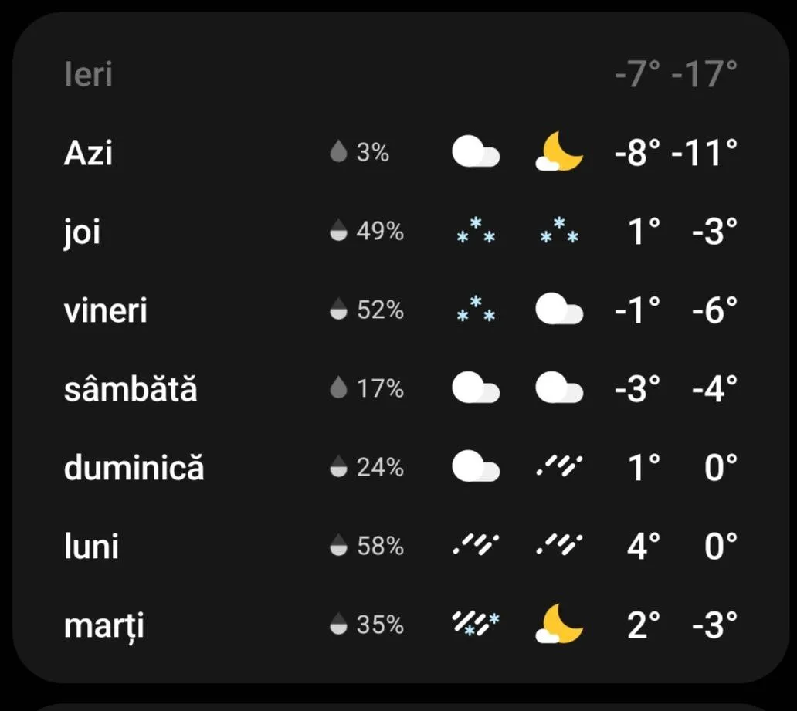797x711 pixels.
Task: Tap the 49% precipitation chance for joi
Action: coord(379,231)
